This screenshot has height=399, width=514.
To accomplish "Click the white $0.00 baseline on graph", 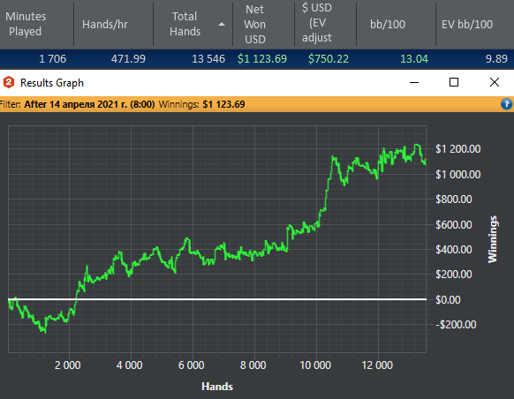I will point(217,299).
